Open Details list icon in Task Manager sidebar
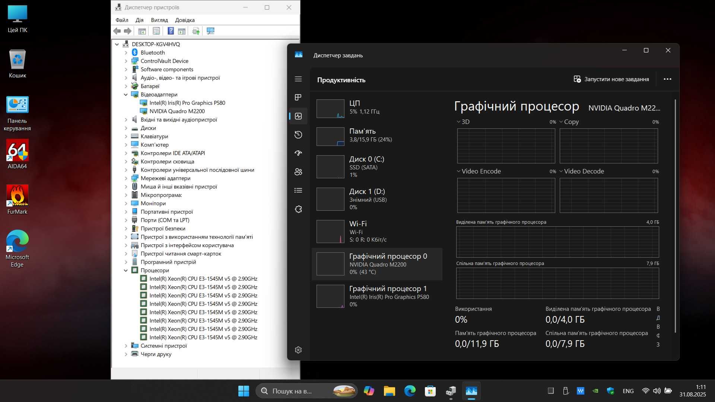Viewport: 715px width, 402px height. [x=298, y=190]
